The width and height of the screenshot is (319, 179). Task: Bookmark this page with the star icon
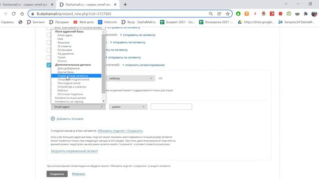coord(228,14)
